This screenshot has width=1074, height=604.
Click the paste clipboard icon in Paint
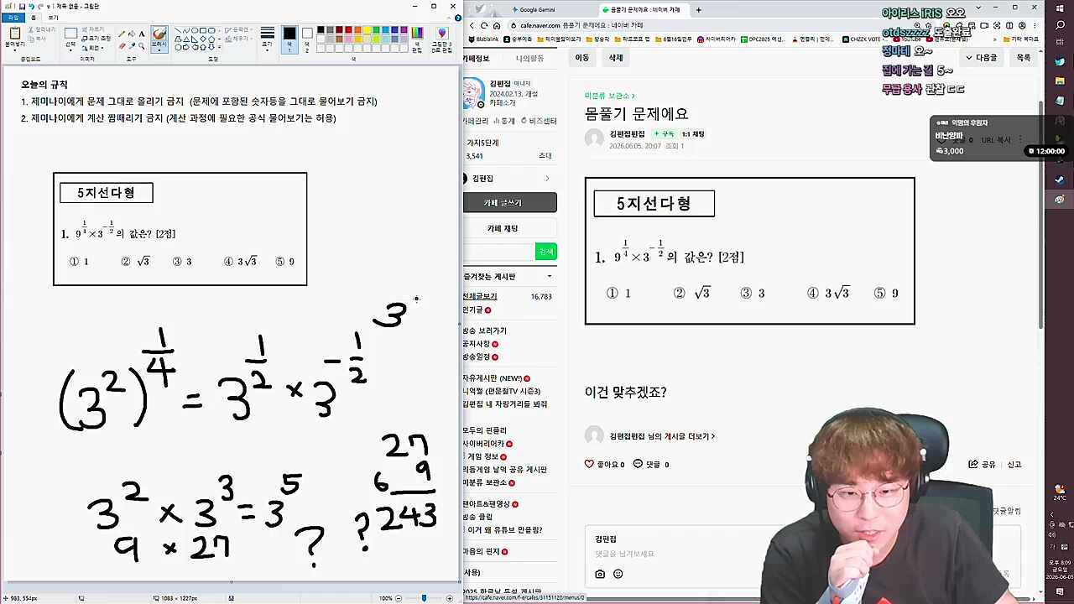(14, 33)
